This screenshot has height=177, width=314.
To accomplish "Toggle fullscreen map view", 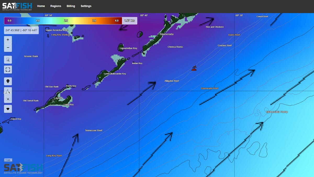I will click(x=8, y=69).
